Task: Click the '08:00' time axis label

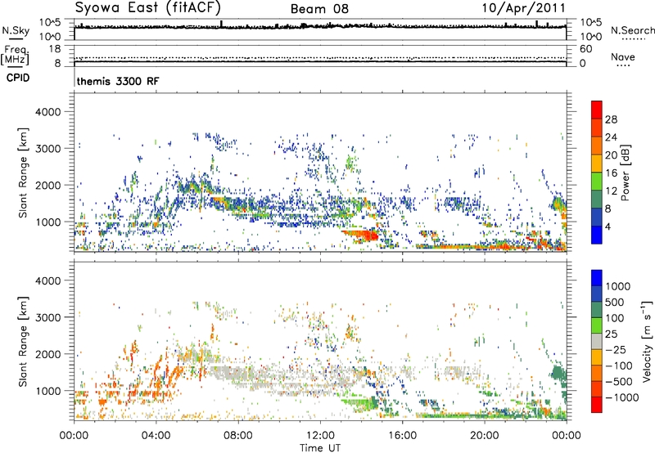Action: [x=238, y=436]
